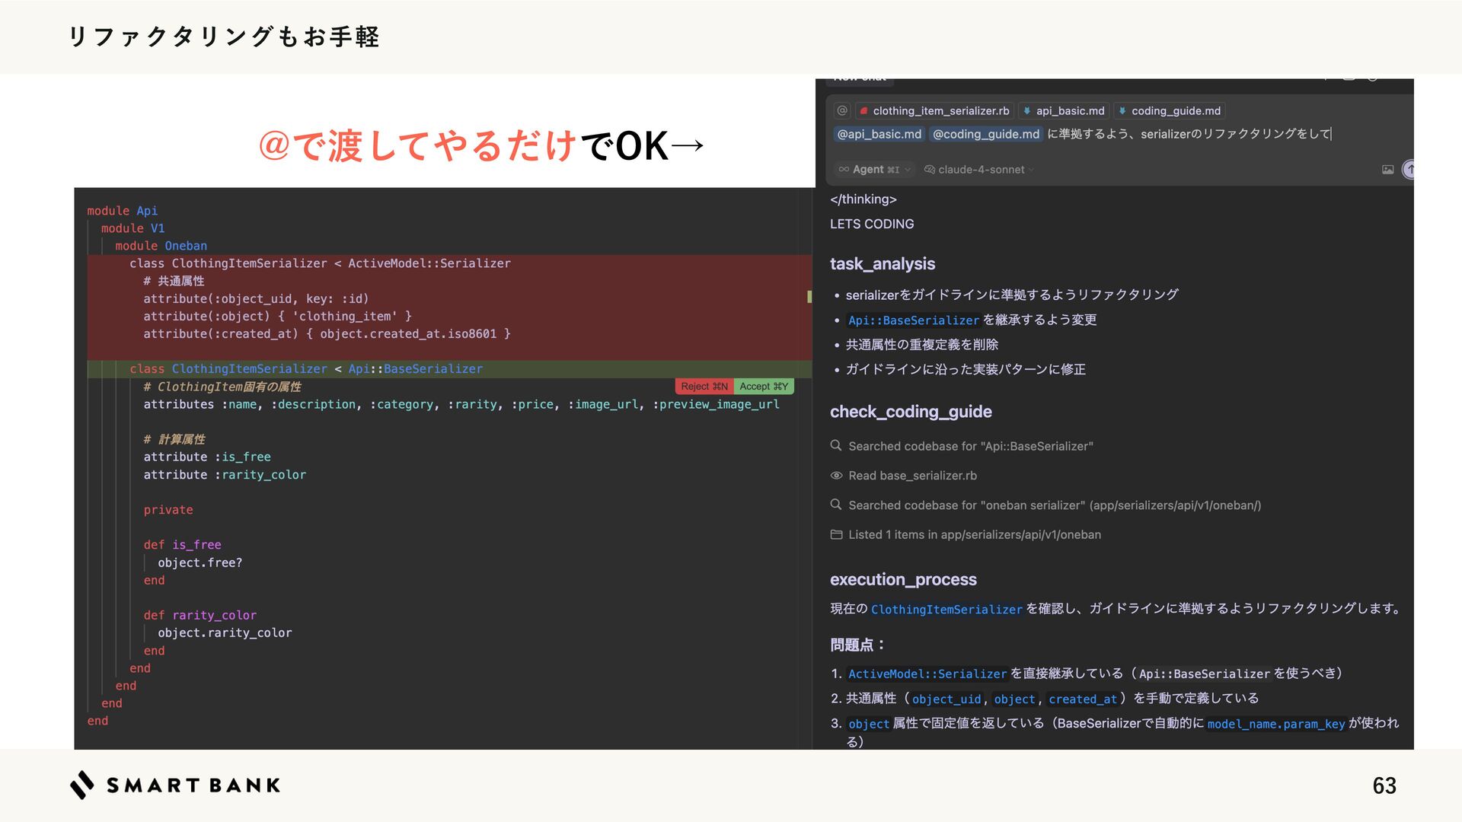The height and width of the screenshot is (822, 1462).
Task: Click the search icon beside Searched codebase for oneban serializer
Action: (x=836, y=505)
